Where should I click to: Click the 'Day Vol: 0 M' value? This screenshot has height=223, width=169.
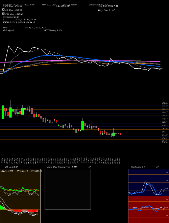click(x=106, y=10)
